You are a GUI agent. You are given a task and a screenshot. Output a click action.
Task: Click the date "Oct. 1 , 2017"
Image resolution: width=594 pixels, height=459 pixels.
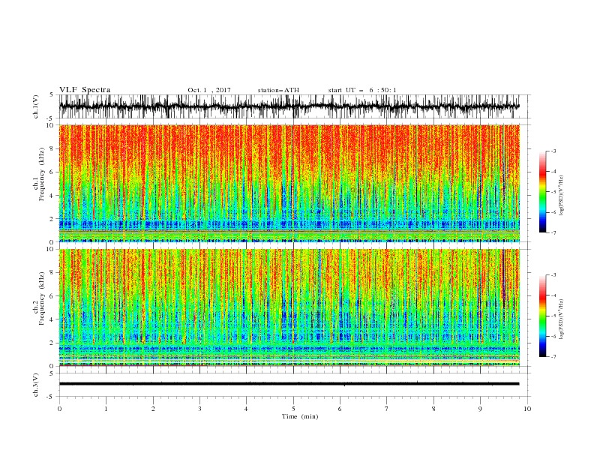coord(209,90)
